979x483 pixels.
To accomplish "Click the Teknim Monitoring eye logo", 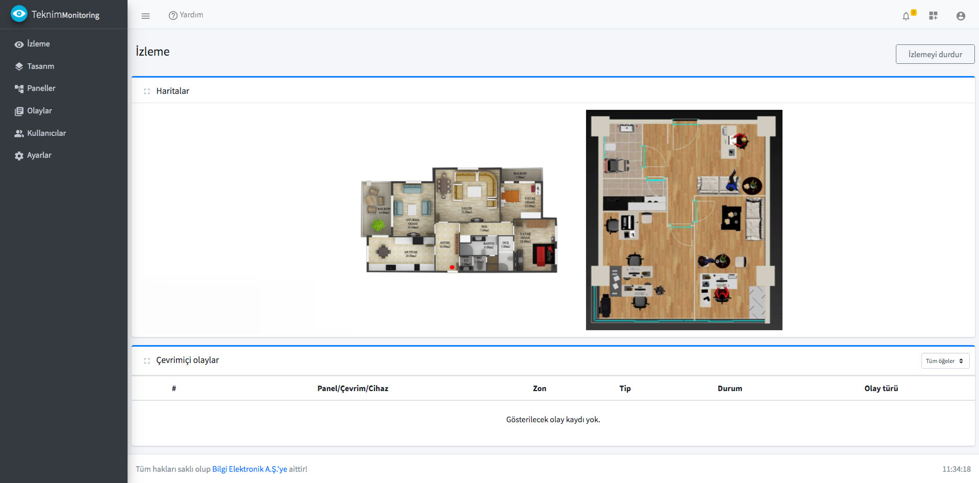I will click(19, 14).
